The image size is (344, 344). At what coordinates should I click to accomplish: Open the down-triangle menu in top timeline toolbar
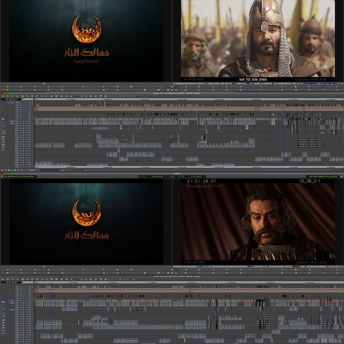[x=12, y=96]
